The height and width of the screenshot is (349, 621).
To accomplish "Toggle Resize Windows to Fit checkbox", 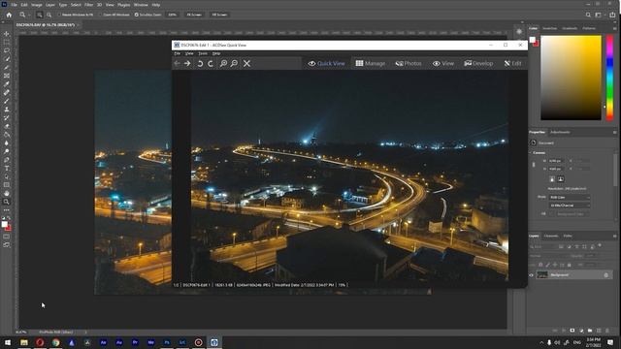I will (x=59, y=15).
